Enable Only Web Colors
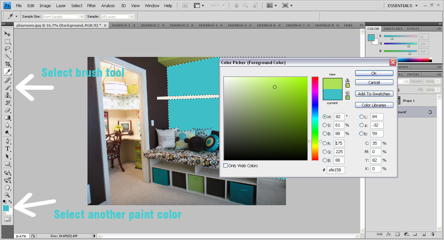This screenshot has width=444, height=240. pos(225,165)
